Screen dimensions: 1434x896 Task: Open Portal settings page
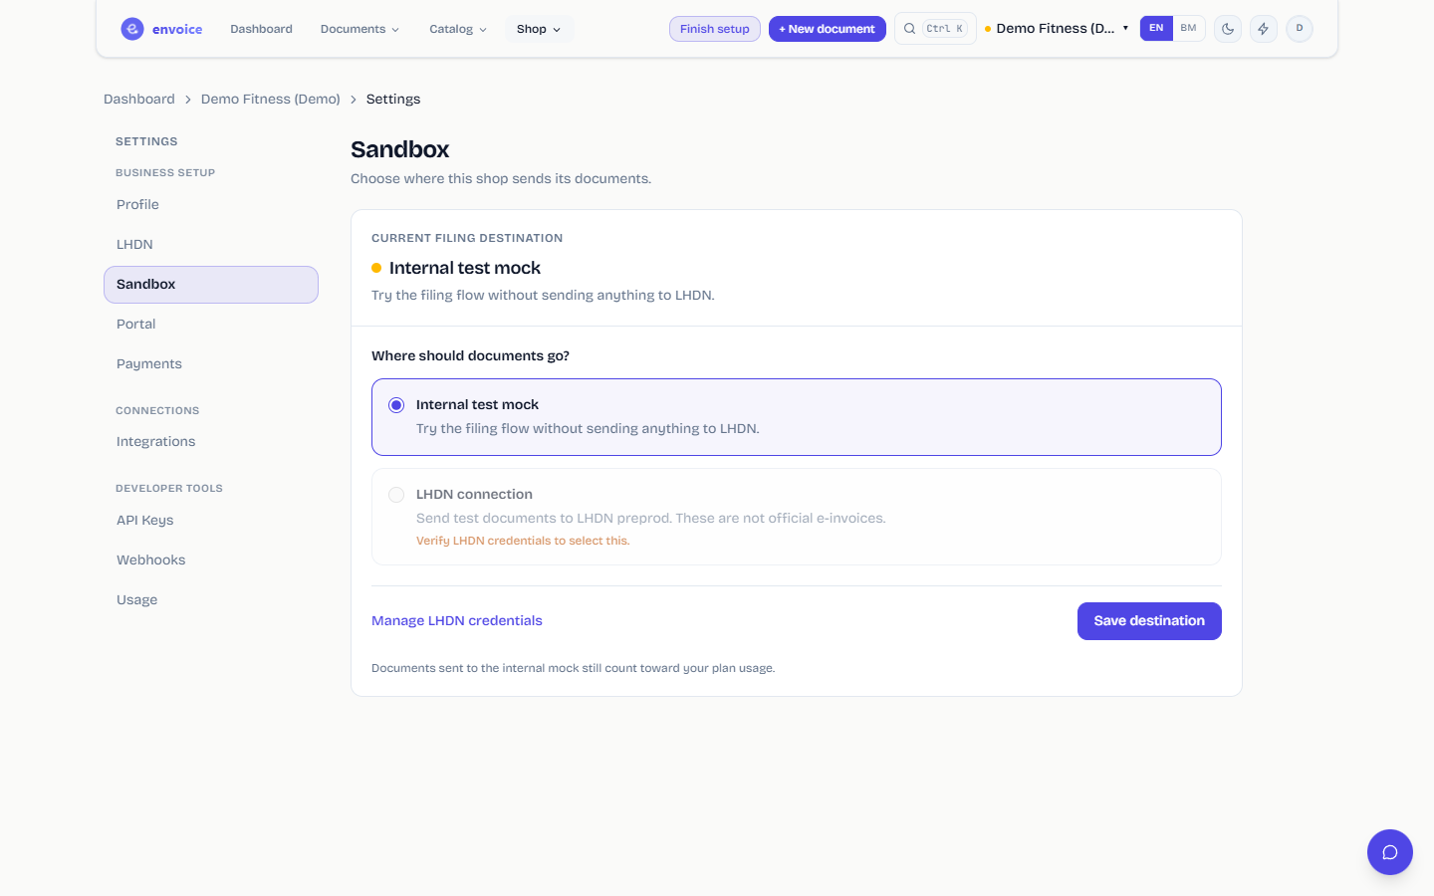[211, 325]
